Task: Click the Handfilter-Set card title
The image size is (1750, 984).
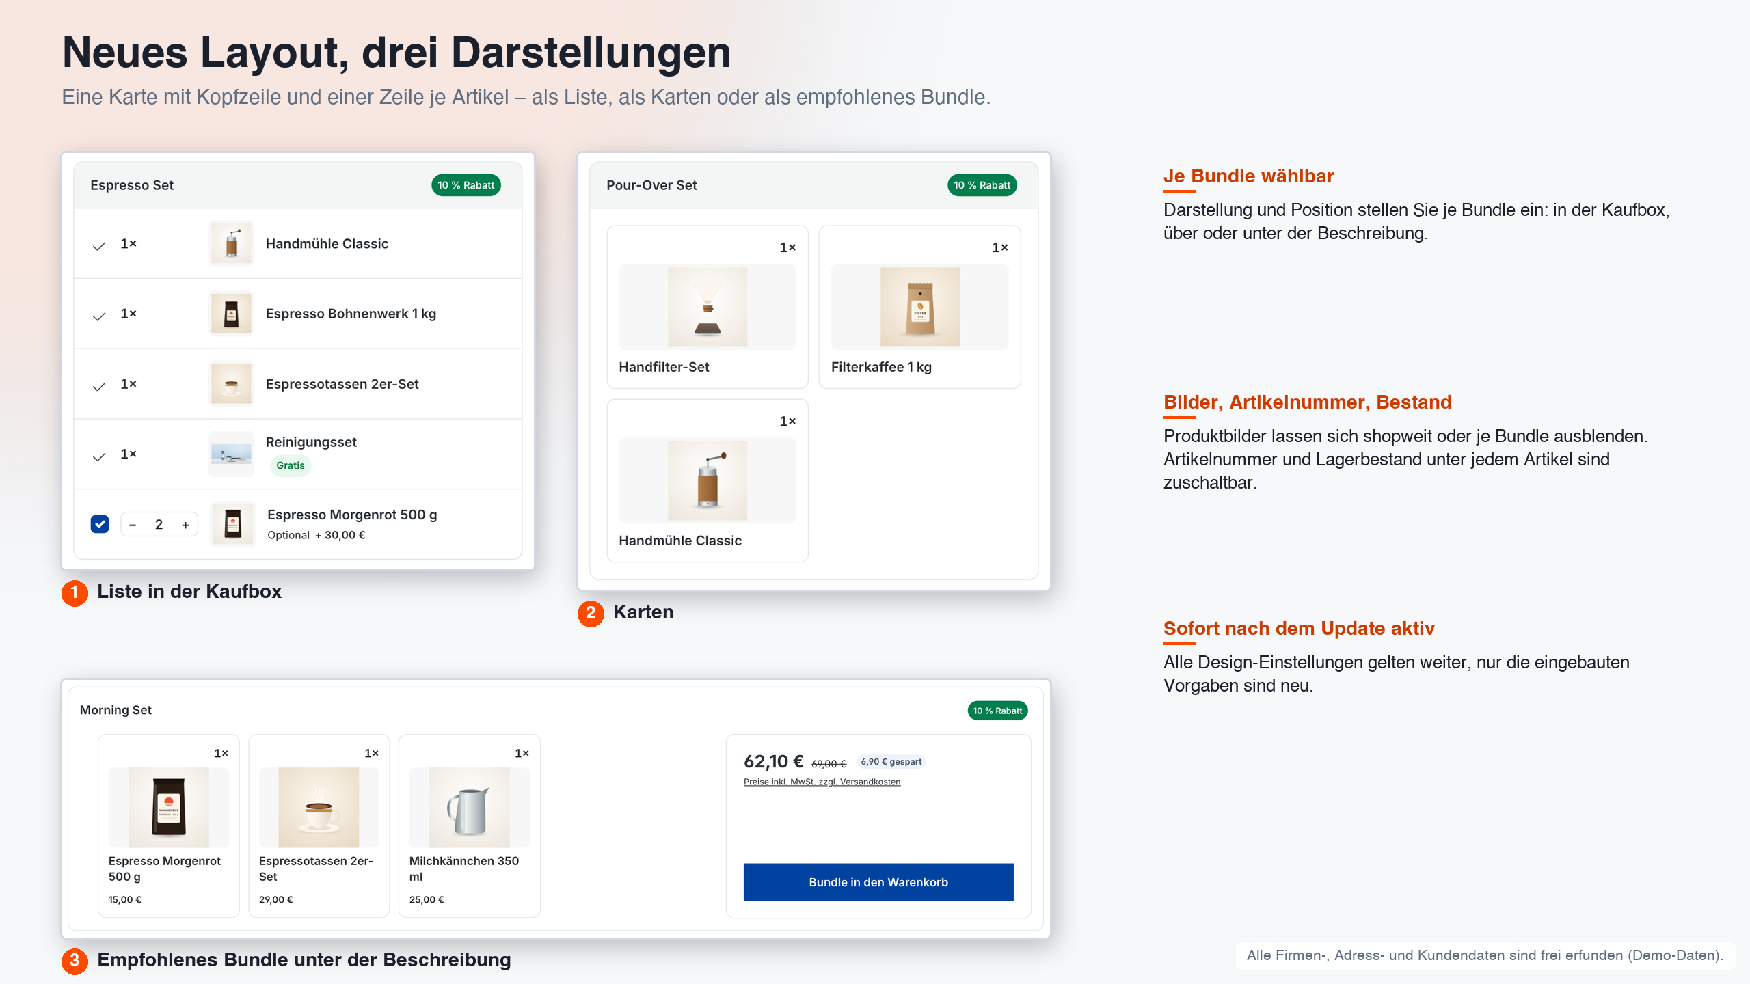Action: [664, 367]
